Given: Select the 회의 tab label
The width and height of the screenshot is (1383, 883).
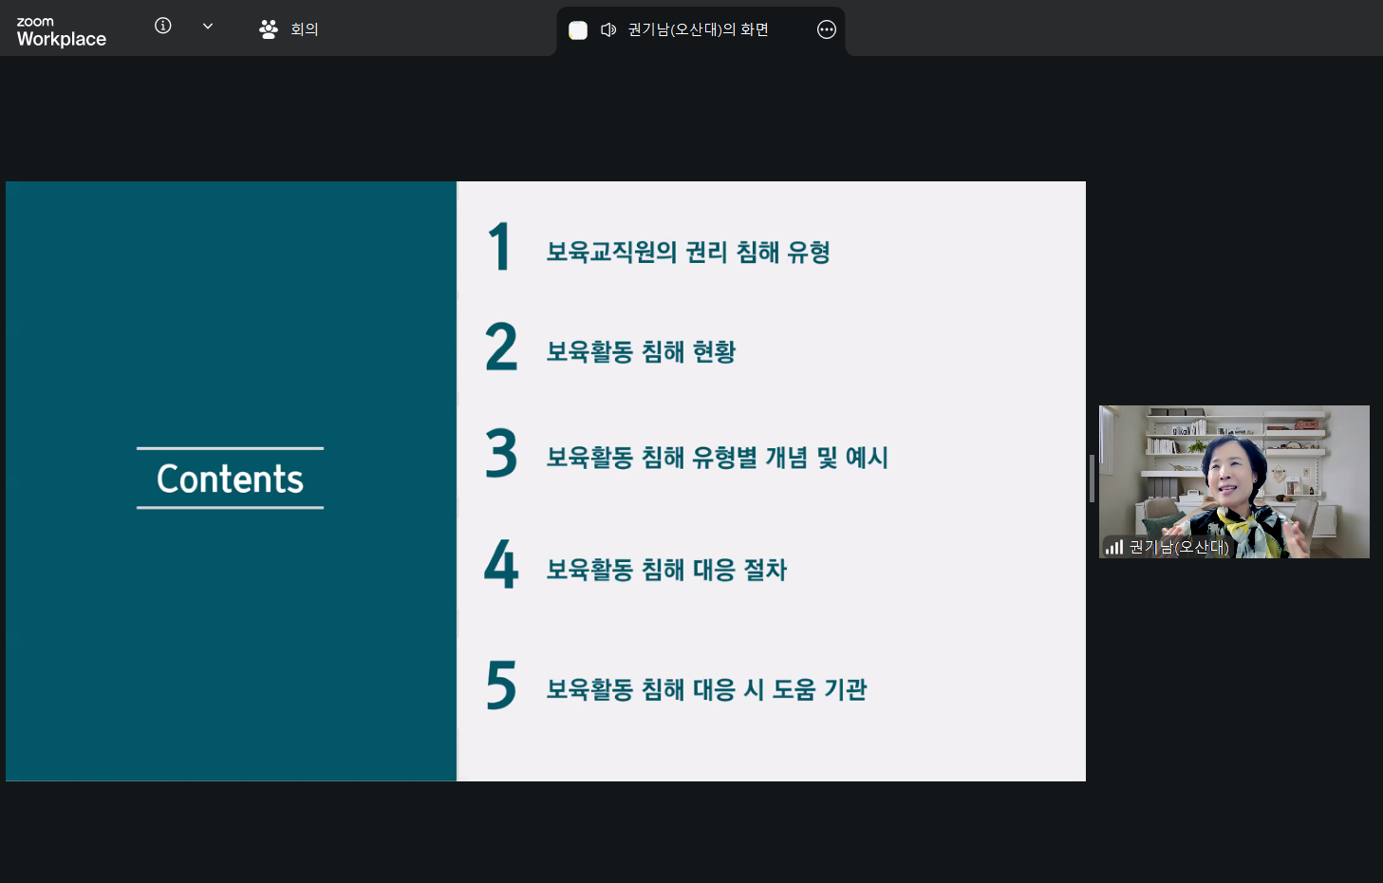Looking at the screenshot, I should [x=305, y=29].
